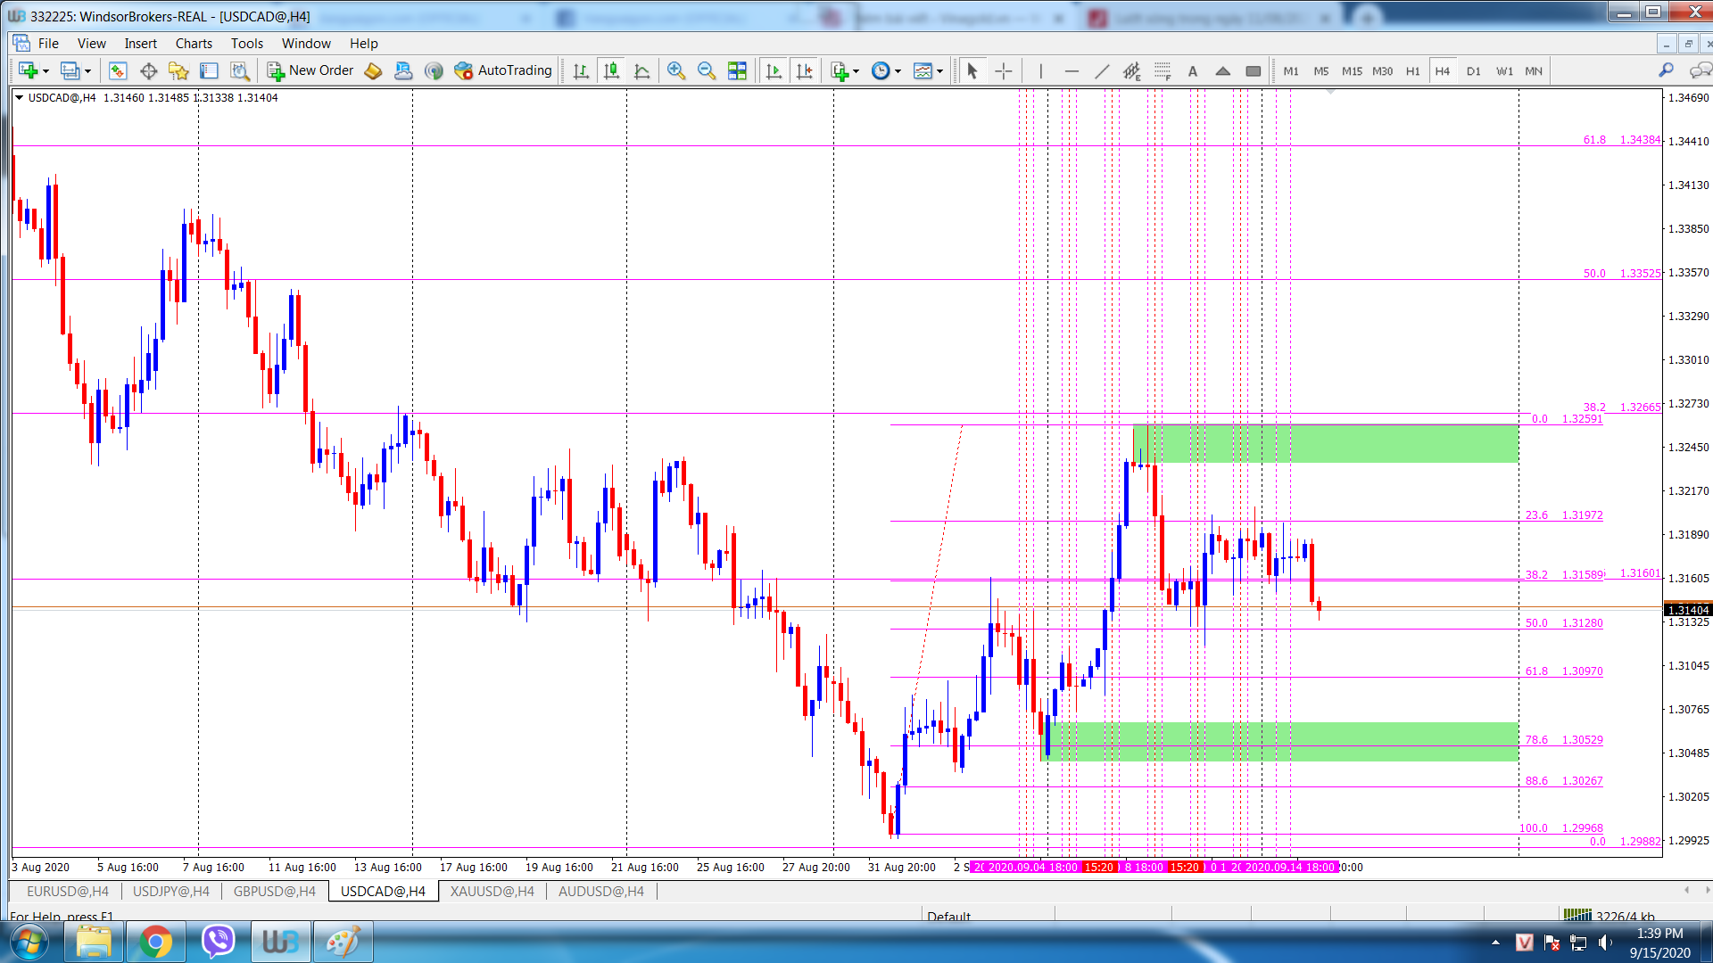Viewport: 1713px width, 963px height.
Task: Select the trendline drawing tool
Action: point(1102,70)
